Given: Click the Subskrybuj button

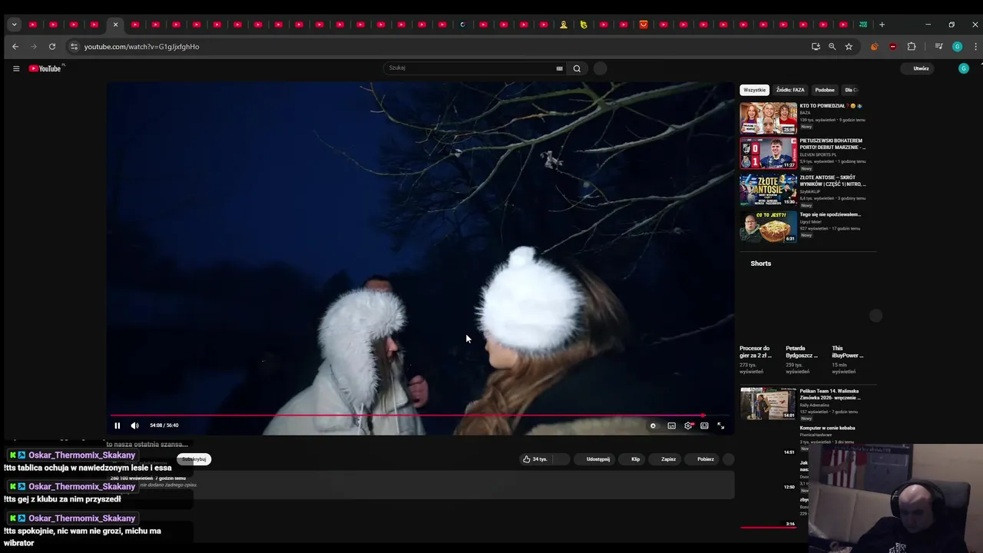Looking at the screenshot, I should pyautogui.click(x=194, y=459).
